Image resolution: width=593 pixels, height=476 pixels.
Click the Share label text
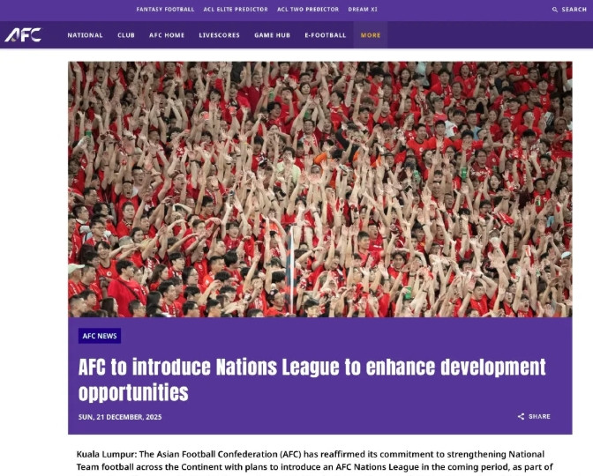pyautogui.click(x=539, y=416)
